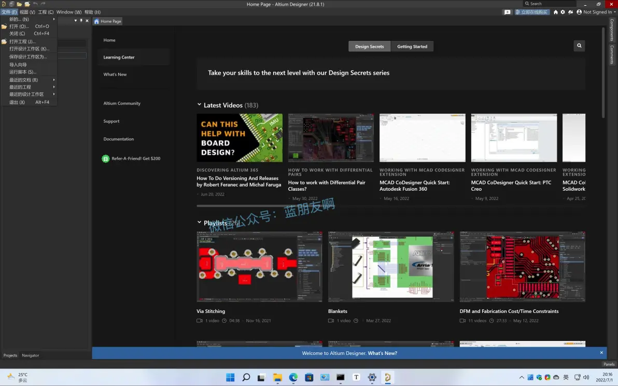Collapse the Playlists section
Screen dimensions: 618x386
coord(199,223)
